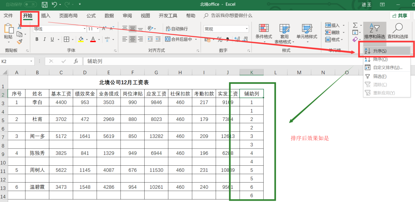This screenshot has width=415, height=202.
Task: Toggle right horizontal alignment
Action: point(140,39)
